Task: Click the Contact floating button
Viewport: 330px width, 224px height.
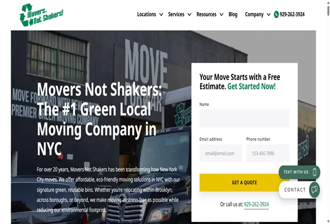Action: point(299,190)
